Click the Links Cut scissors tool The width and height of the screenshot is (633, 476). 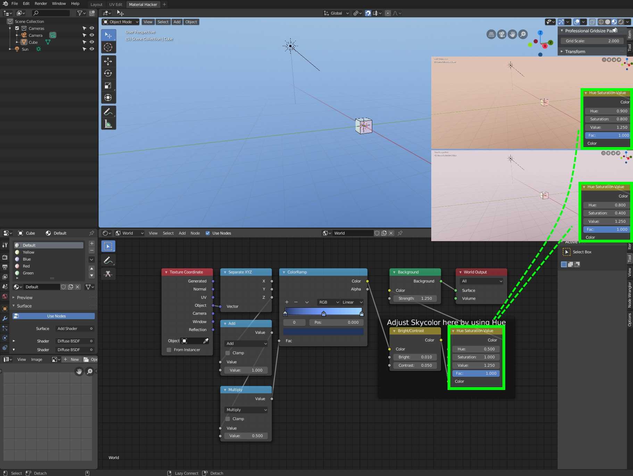[x=108, y=274]
